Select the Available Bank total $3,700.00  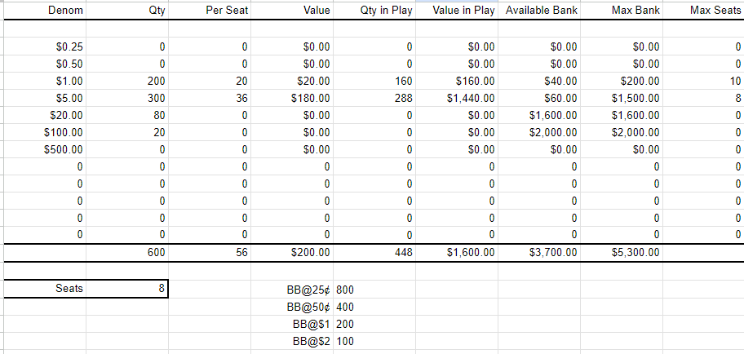tap(539, 253)
